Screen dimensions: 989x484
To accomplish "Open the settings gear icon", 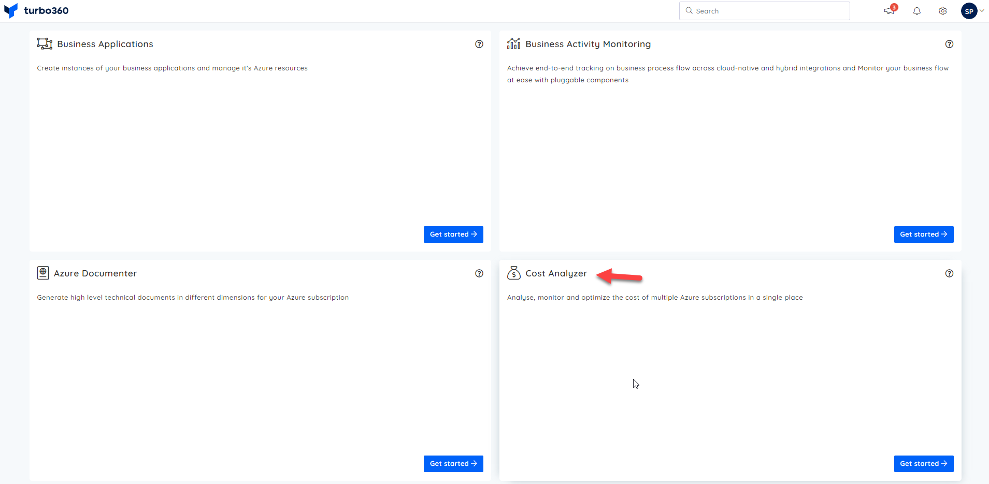I will point(942,11).
